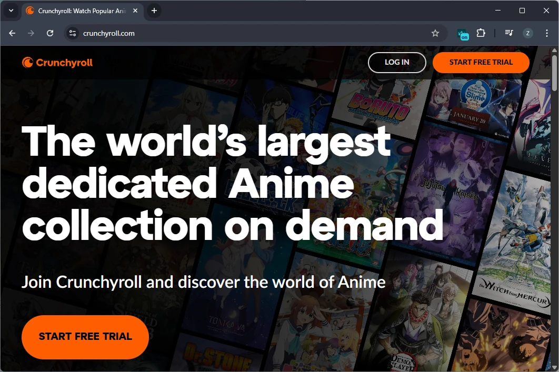Open a new browser tab

pyautogui.click(x=154, y=11)
